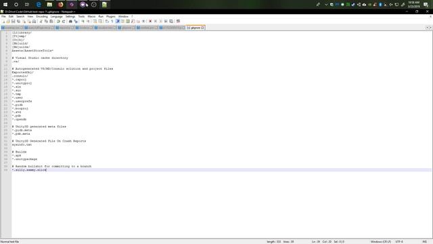Click Run a Macro Multiple Times icon
Screen dimensions: 433x244
166,21
